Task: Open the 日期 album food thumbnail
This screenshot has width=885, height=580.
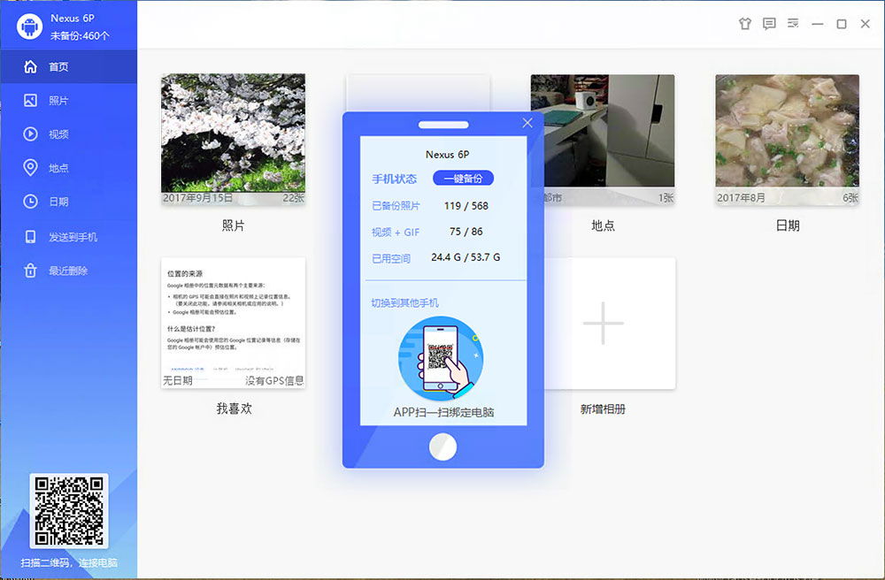Action: coord(787,133)
